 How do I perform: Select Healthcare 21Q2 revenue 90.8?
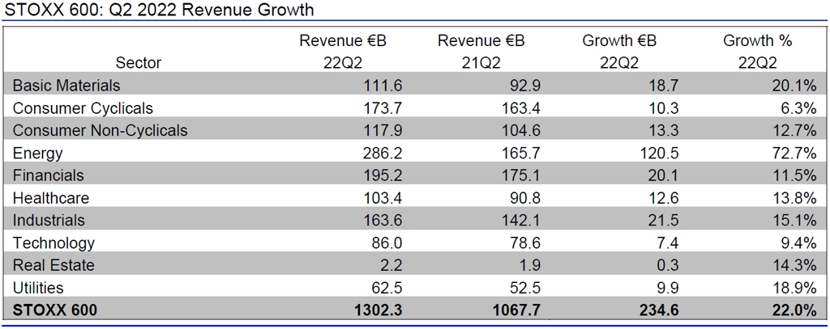coord(524,198)
